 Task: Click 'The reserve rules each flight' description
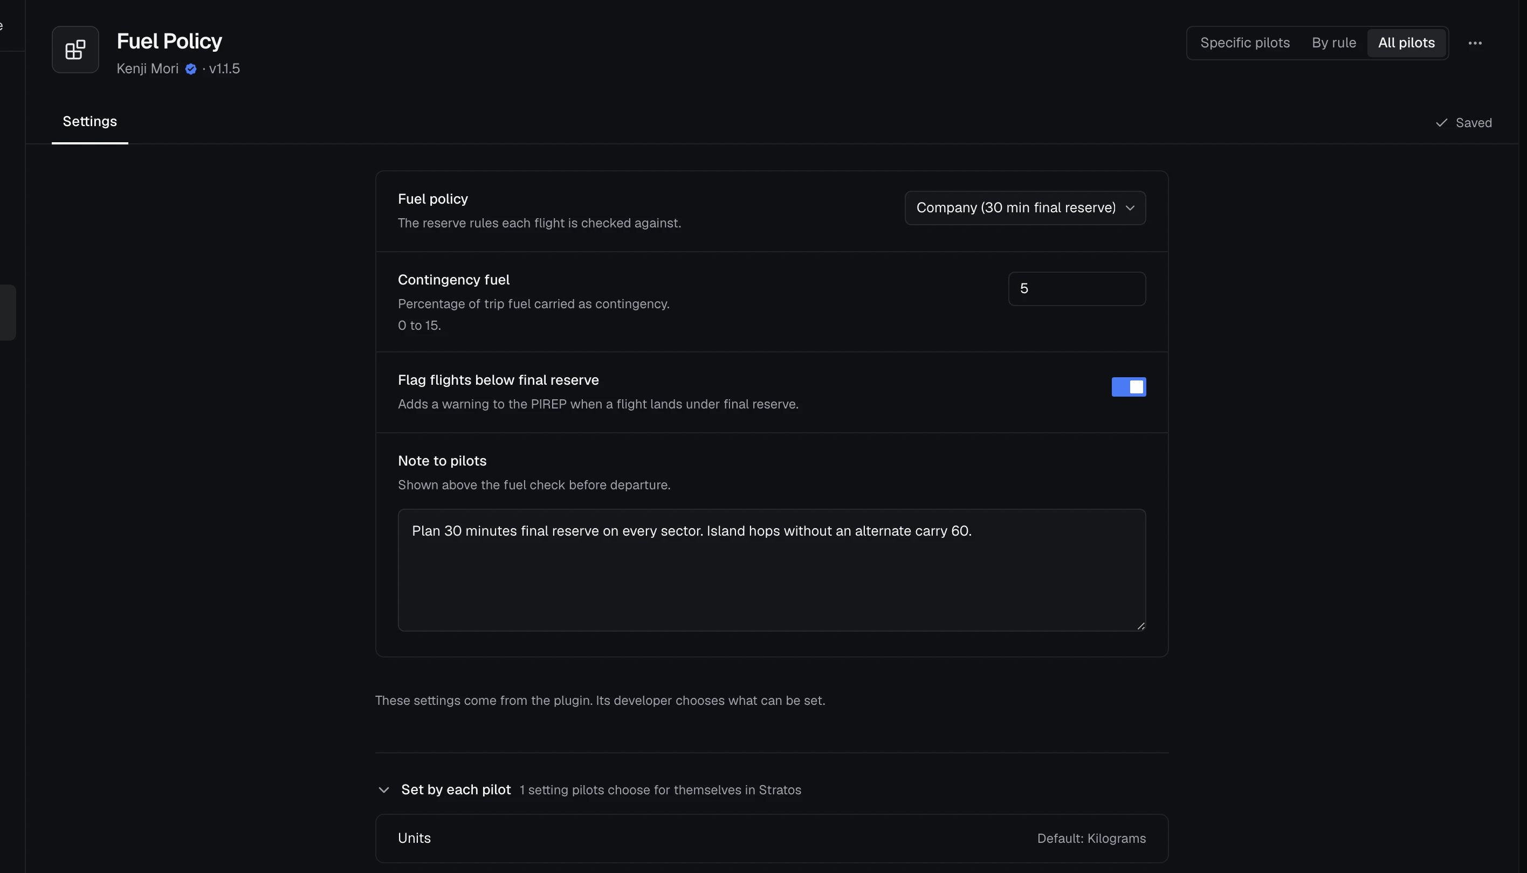pyautogui.click(x=539, y=223)
